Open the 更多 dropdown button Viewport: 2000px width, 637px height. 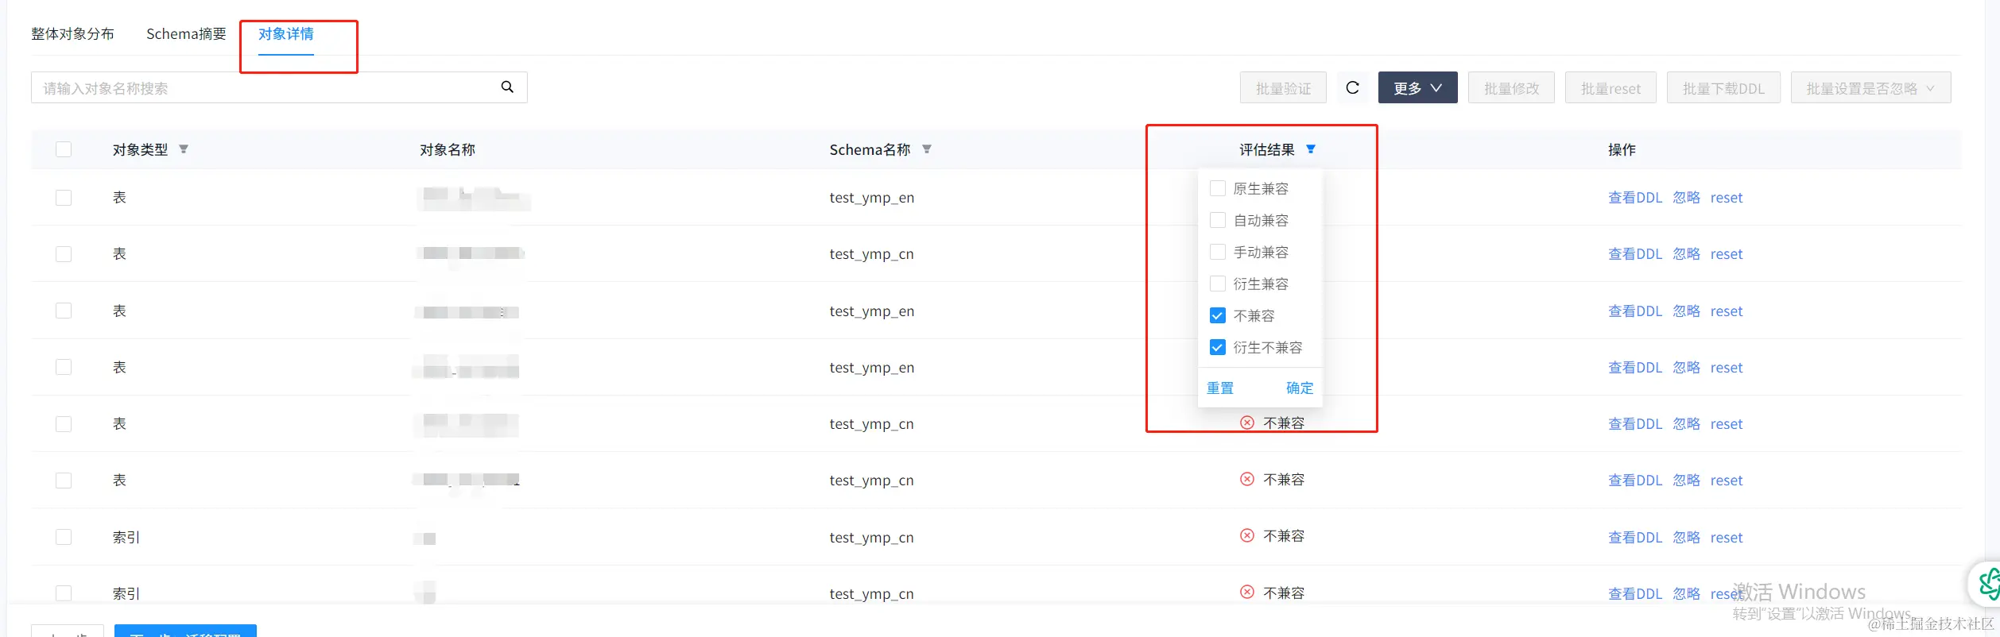(1417, 87)
